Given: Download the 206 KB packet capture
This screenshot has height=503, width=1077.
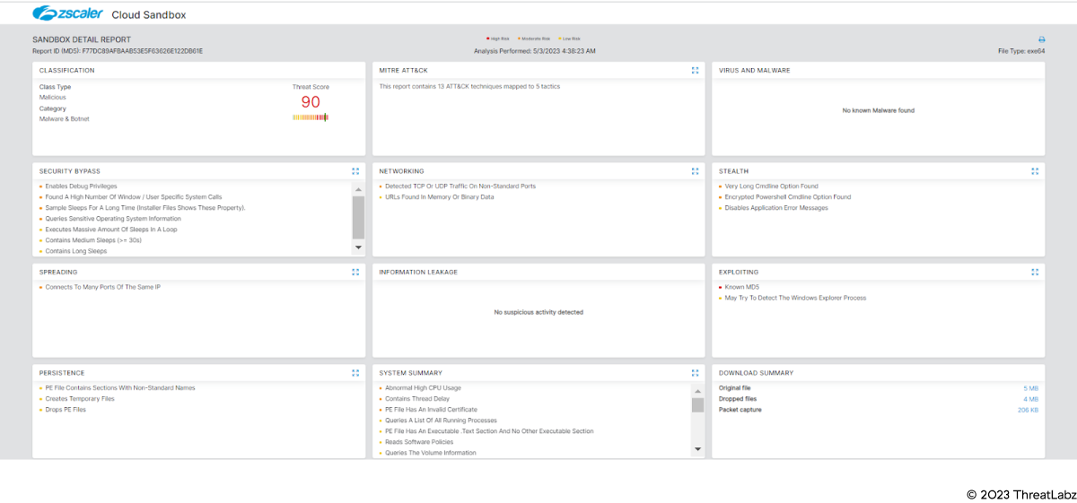Looking at the screenshot, I should click(1028, 410).
